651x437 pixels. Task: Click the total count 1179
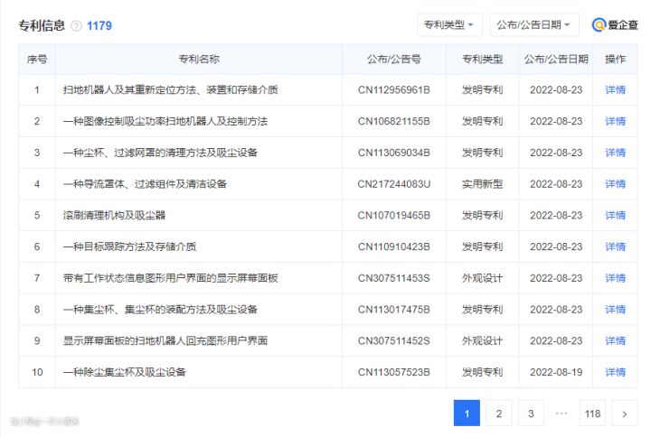[99, 26]
